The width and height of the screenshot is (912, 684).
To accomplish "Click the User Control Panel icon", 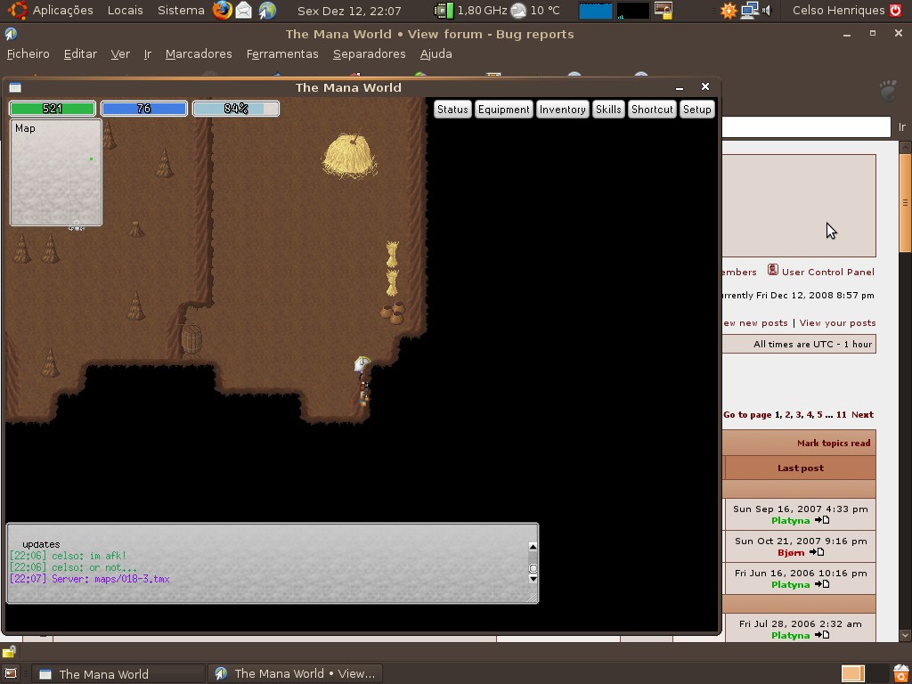I will pyautogui.click(x=772, y=270).
